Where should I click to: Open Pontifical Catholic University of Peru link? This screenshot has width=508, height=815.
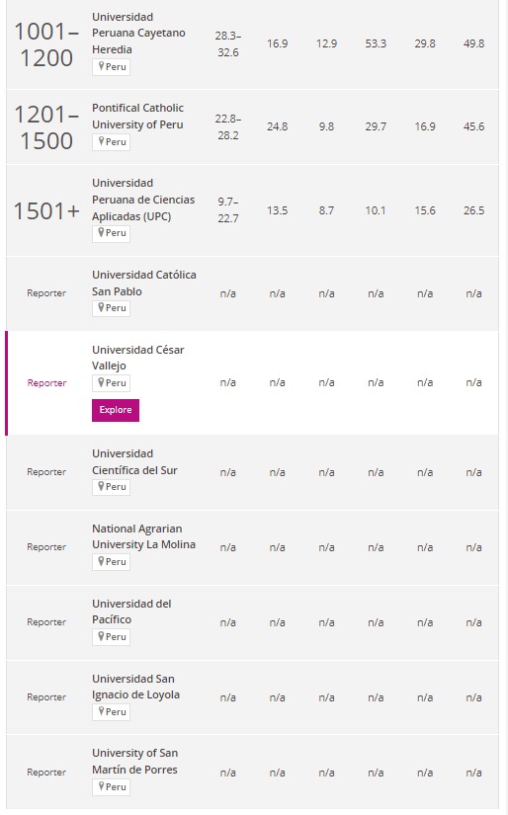click(137, 117)
